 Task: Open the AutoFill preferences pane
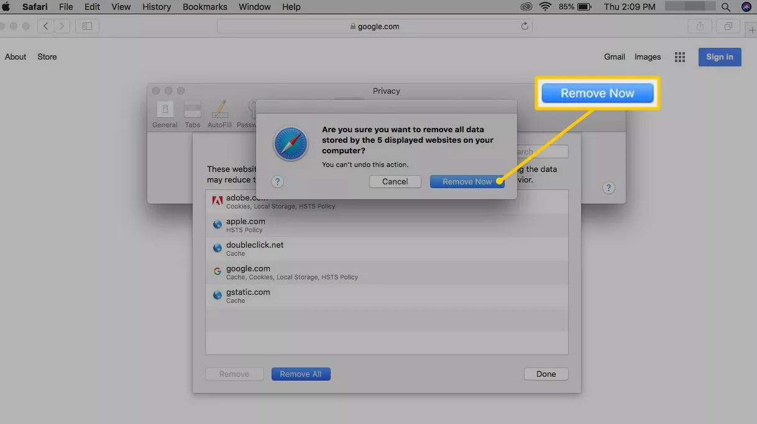[x=219, y=114]
